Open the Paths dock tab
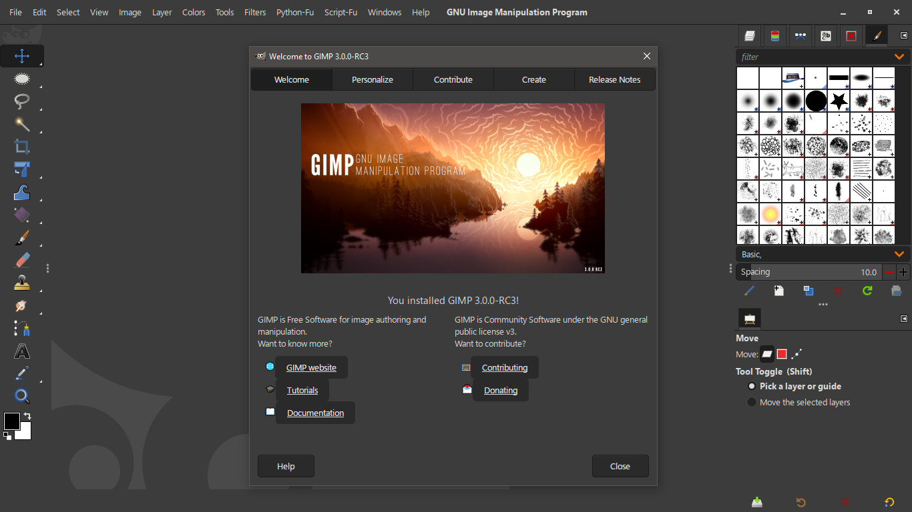 tap(801, 36)
